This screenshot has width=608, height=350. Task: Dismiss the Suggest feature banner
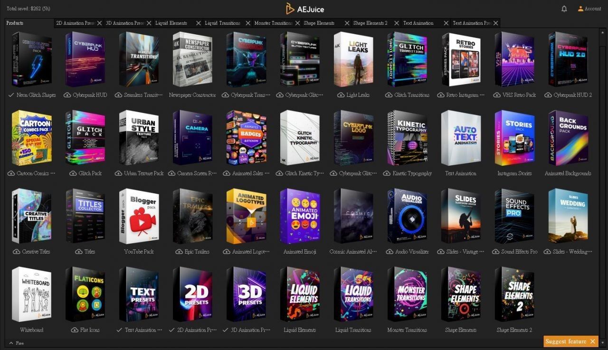(x=592, y=341)
